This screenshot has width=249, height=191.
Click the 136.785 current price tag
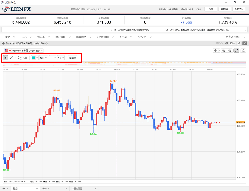(241, 122)
